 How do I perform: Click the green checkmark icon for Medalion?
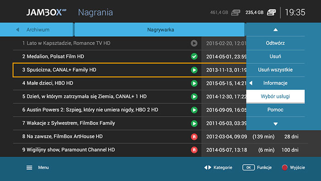pos(194,57)
